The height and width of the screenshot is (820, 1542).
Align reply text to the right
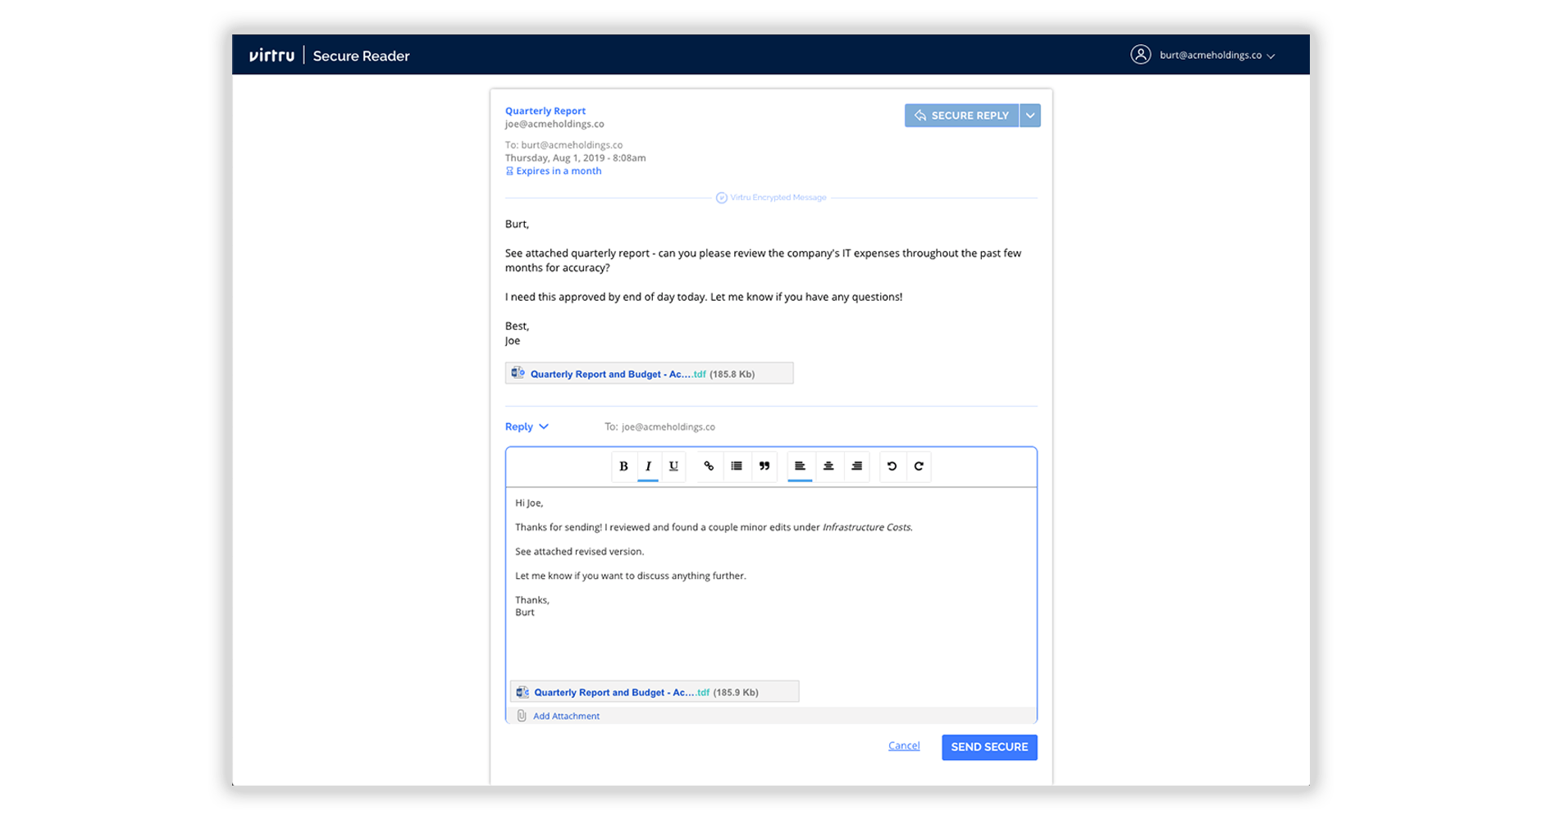pyautogui.click(x=856, y=466)
